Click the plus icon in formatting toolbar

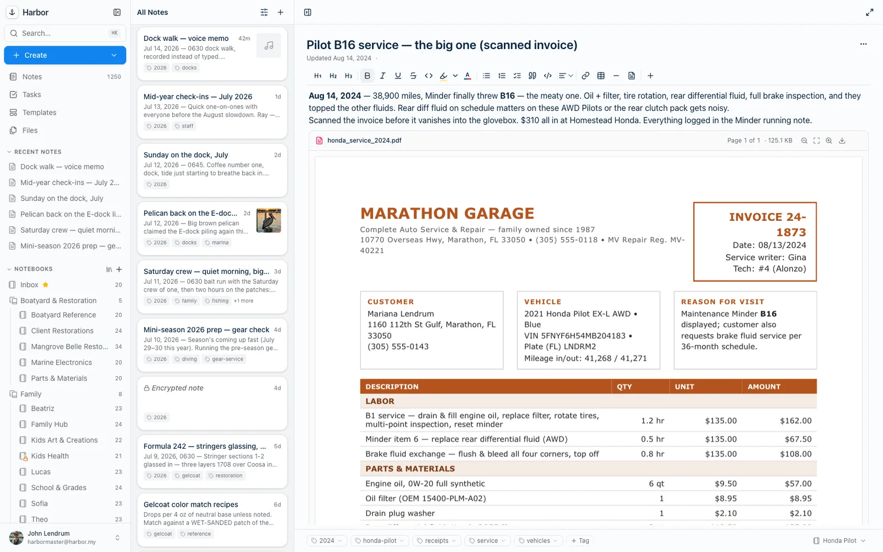[651, 76]
